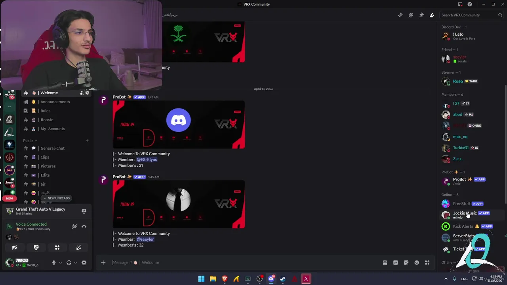The width and height of the screenshot is (507, 285).
Task: Open Windows Start menu
Action: 201,279
